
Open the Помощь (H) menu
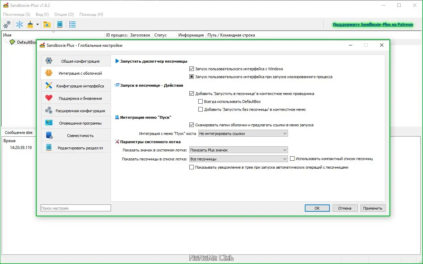[x=91, y=14]
